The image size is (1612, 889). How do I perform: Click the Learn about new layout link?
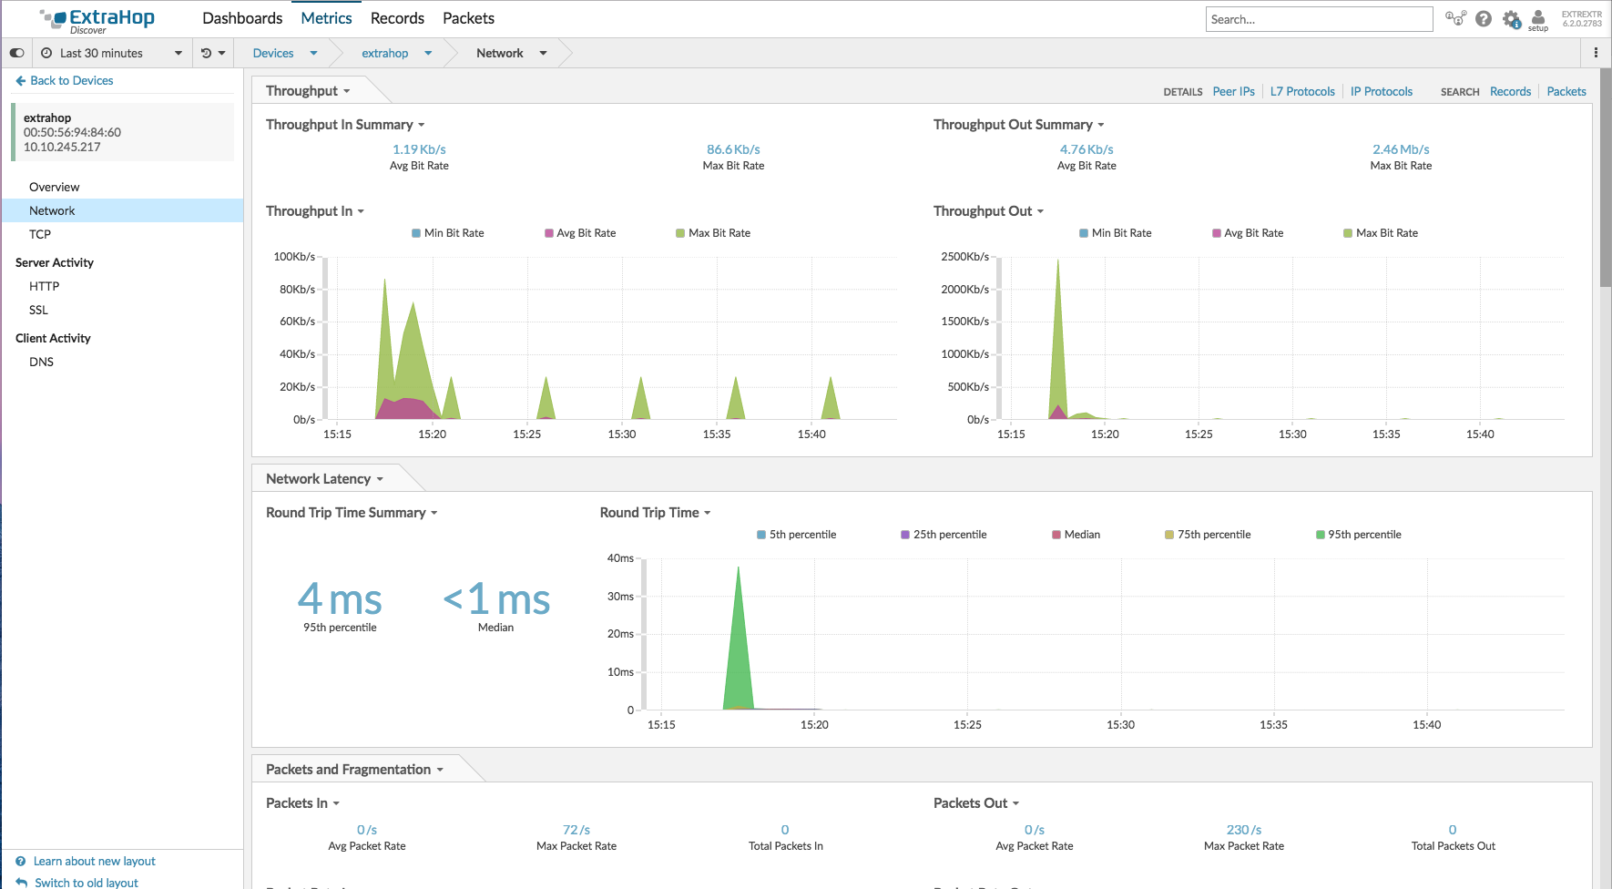[95, 861]
